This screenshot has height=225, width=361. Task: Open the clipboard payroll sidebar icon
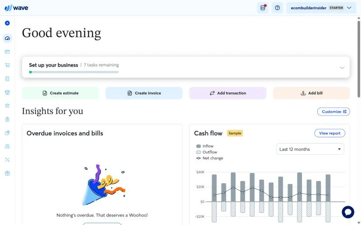pyautogui.click(x=7, y=119)
